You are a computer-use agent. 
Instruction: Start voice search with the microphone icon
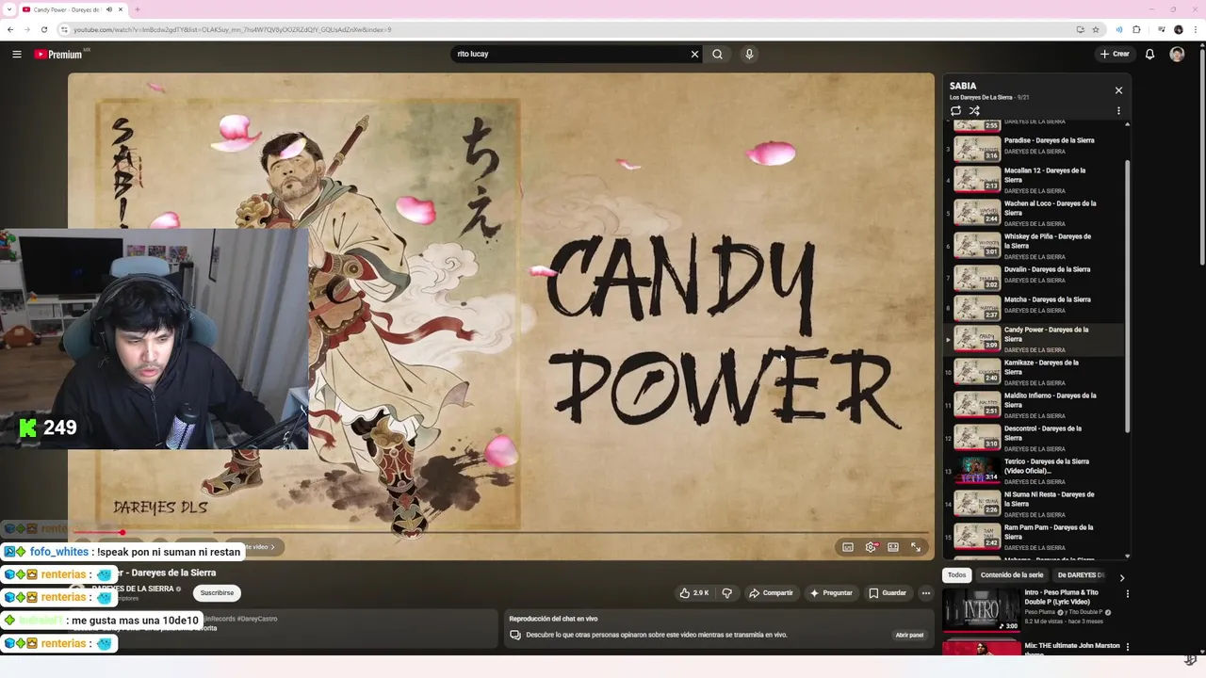click(749, 54)
